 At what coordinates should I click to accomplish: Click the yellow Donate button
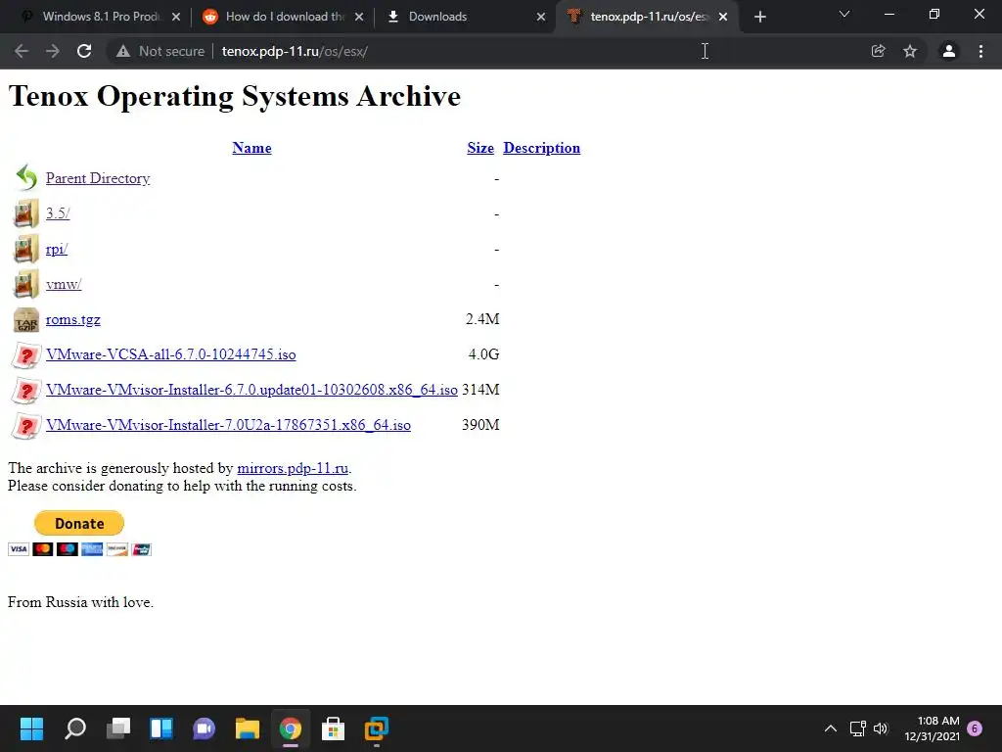pos(79,523)
